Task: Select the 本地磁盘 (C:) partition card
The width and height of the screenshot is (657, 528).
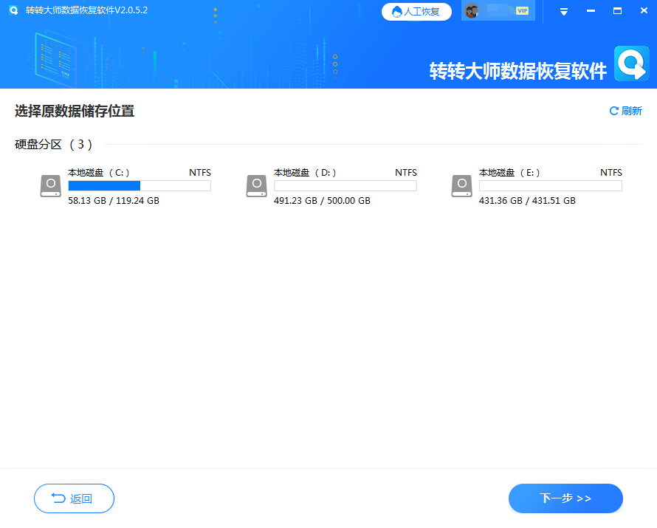Action: click(x=125, y=185)
